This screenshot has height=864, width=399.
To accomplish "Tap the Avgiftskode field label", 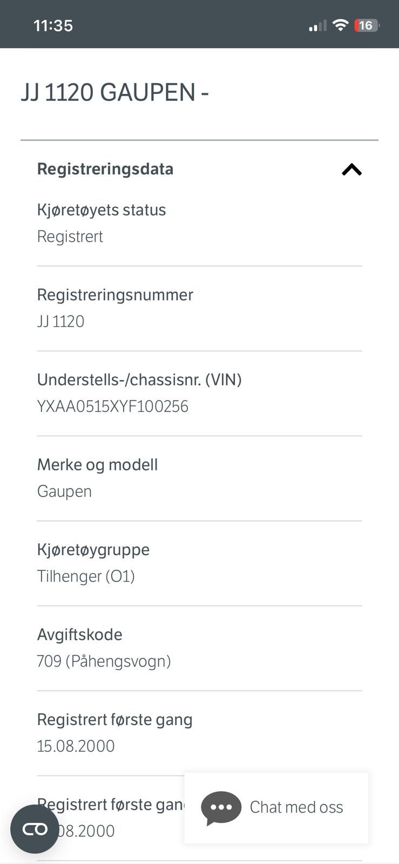I will [x=79, y=634].
